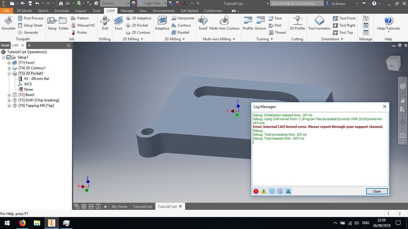
Task: Expand [T5] Drill1 operation
Action: click(x=9, y=100)
